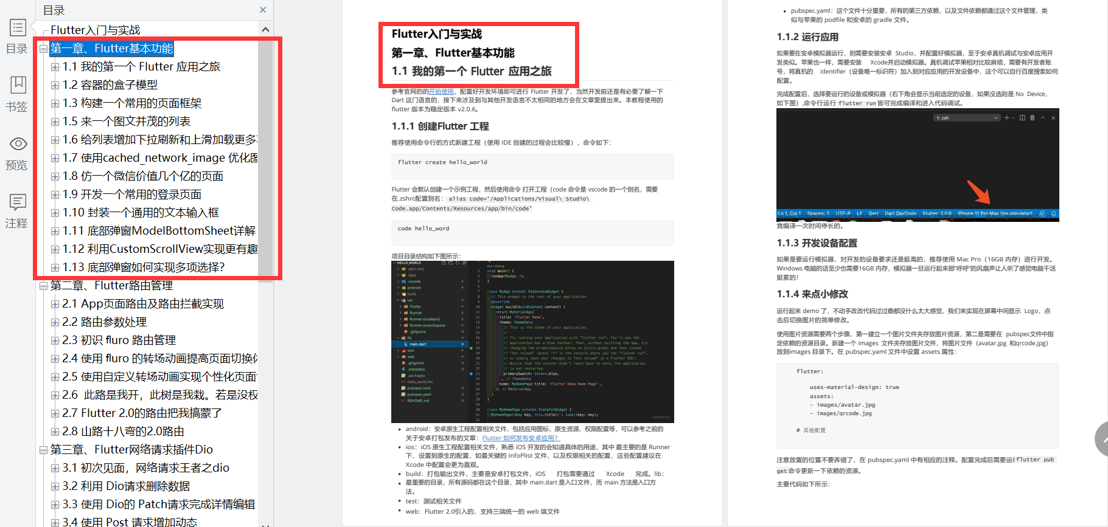Select chapter 第三章、Flutter网络请求插件Dio
The height and width of the screenshot is (527, 1108).
tap(131, 450)
